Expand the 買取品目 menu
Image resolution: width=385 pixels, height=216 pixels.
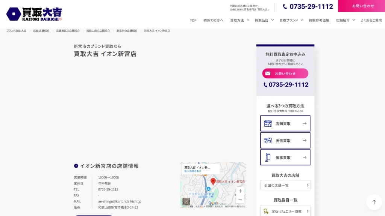pyautogui.click(x=264, y=20)
